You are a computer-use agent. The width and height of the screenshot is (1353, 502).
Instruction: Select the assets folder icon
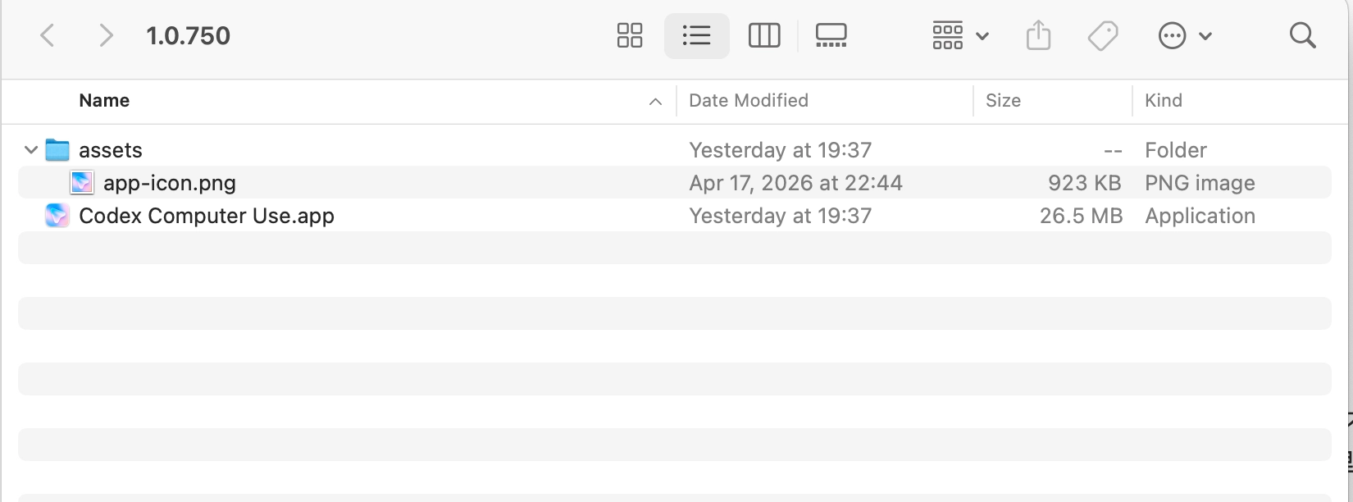click(x=57, y=150)
